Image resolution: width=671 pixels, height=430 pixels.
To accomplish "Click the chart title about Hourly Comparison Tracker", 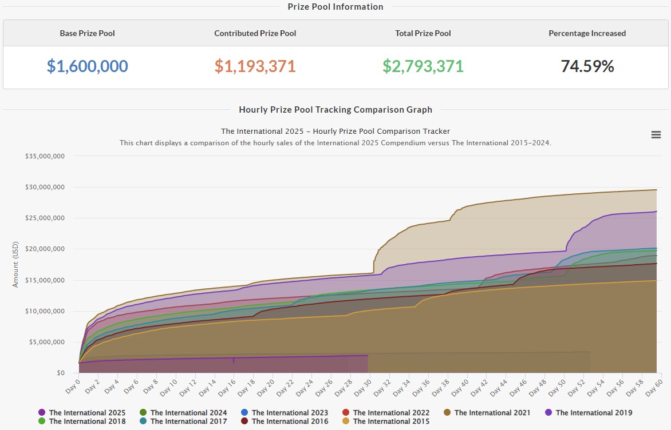I will (335, 131).
